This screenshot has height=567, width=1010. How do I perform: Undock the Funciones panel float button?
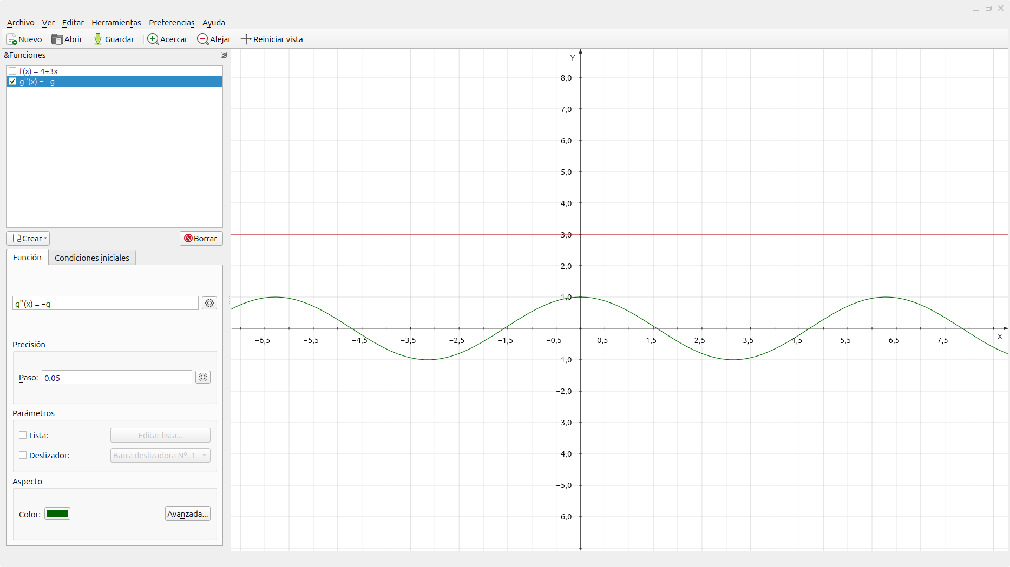point(224,55)
